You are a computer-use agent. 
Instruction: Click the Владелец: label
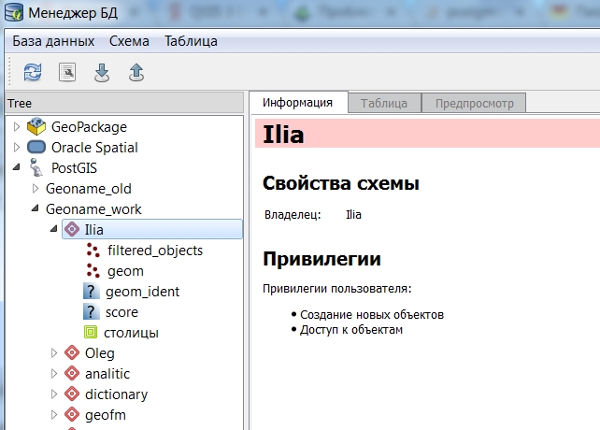(293, 215)
